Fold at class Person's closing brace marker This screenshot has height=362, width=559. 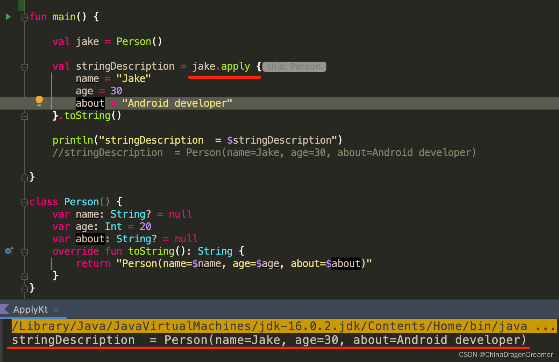[x=25, y=288]
